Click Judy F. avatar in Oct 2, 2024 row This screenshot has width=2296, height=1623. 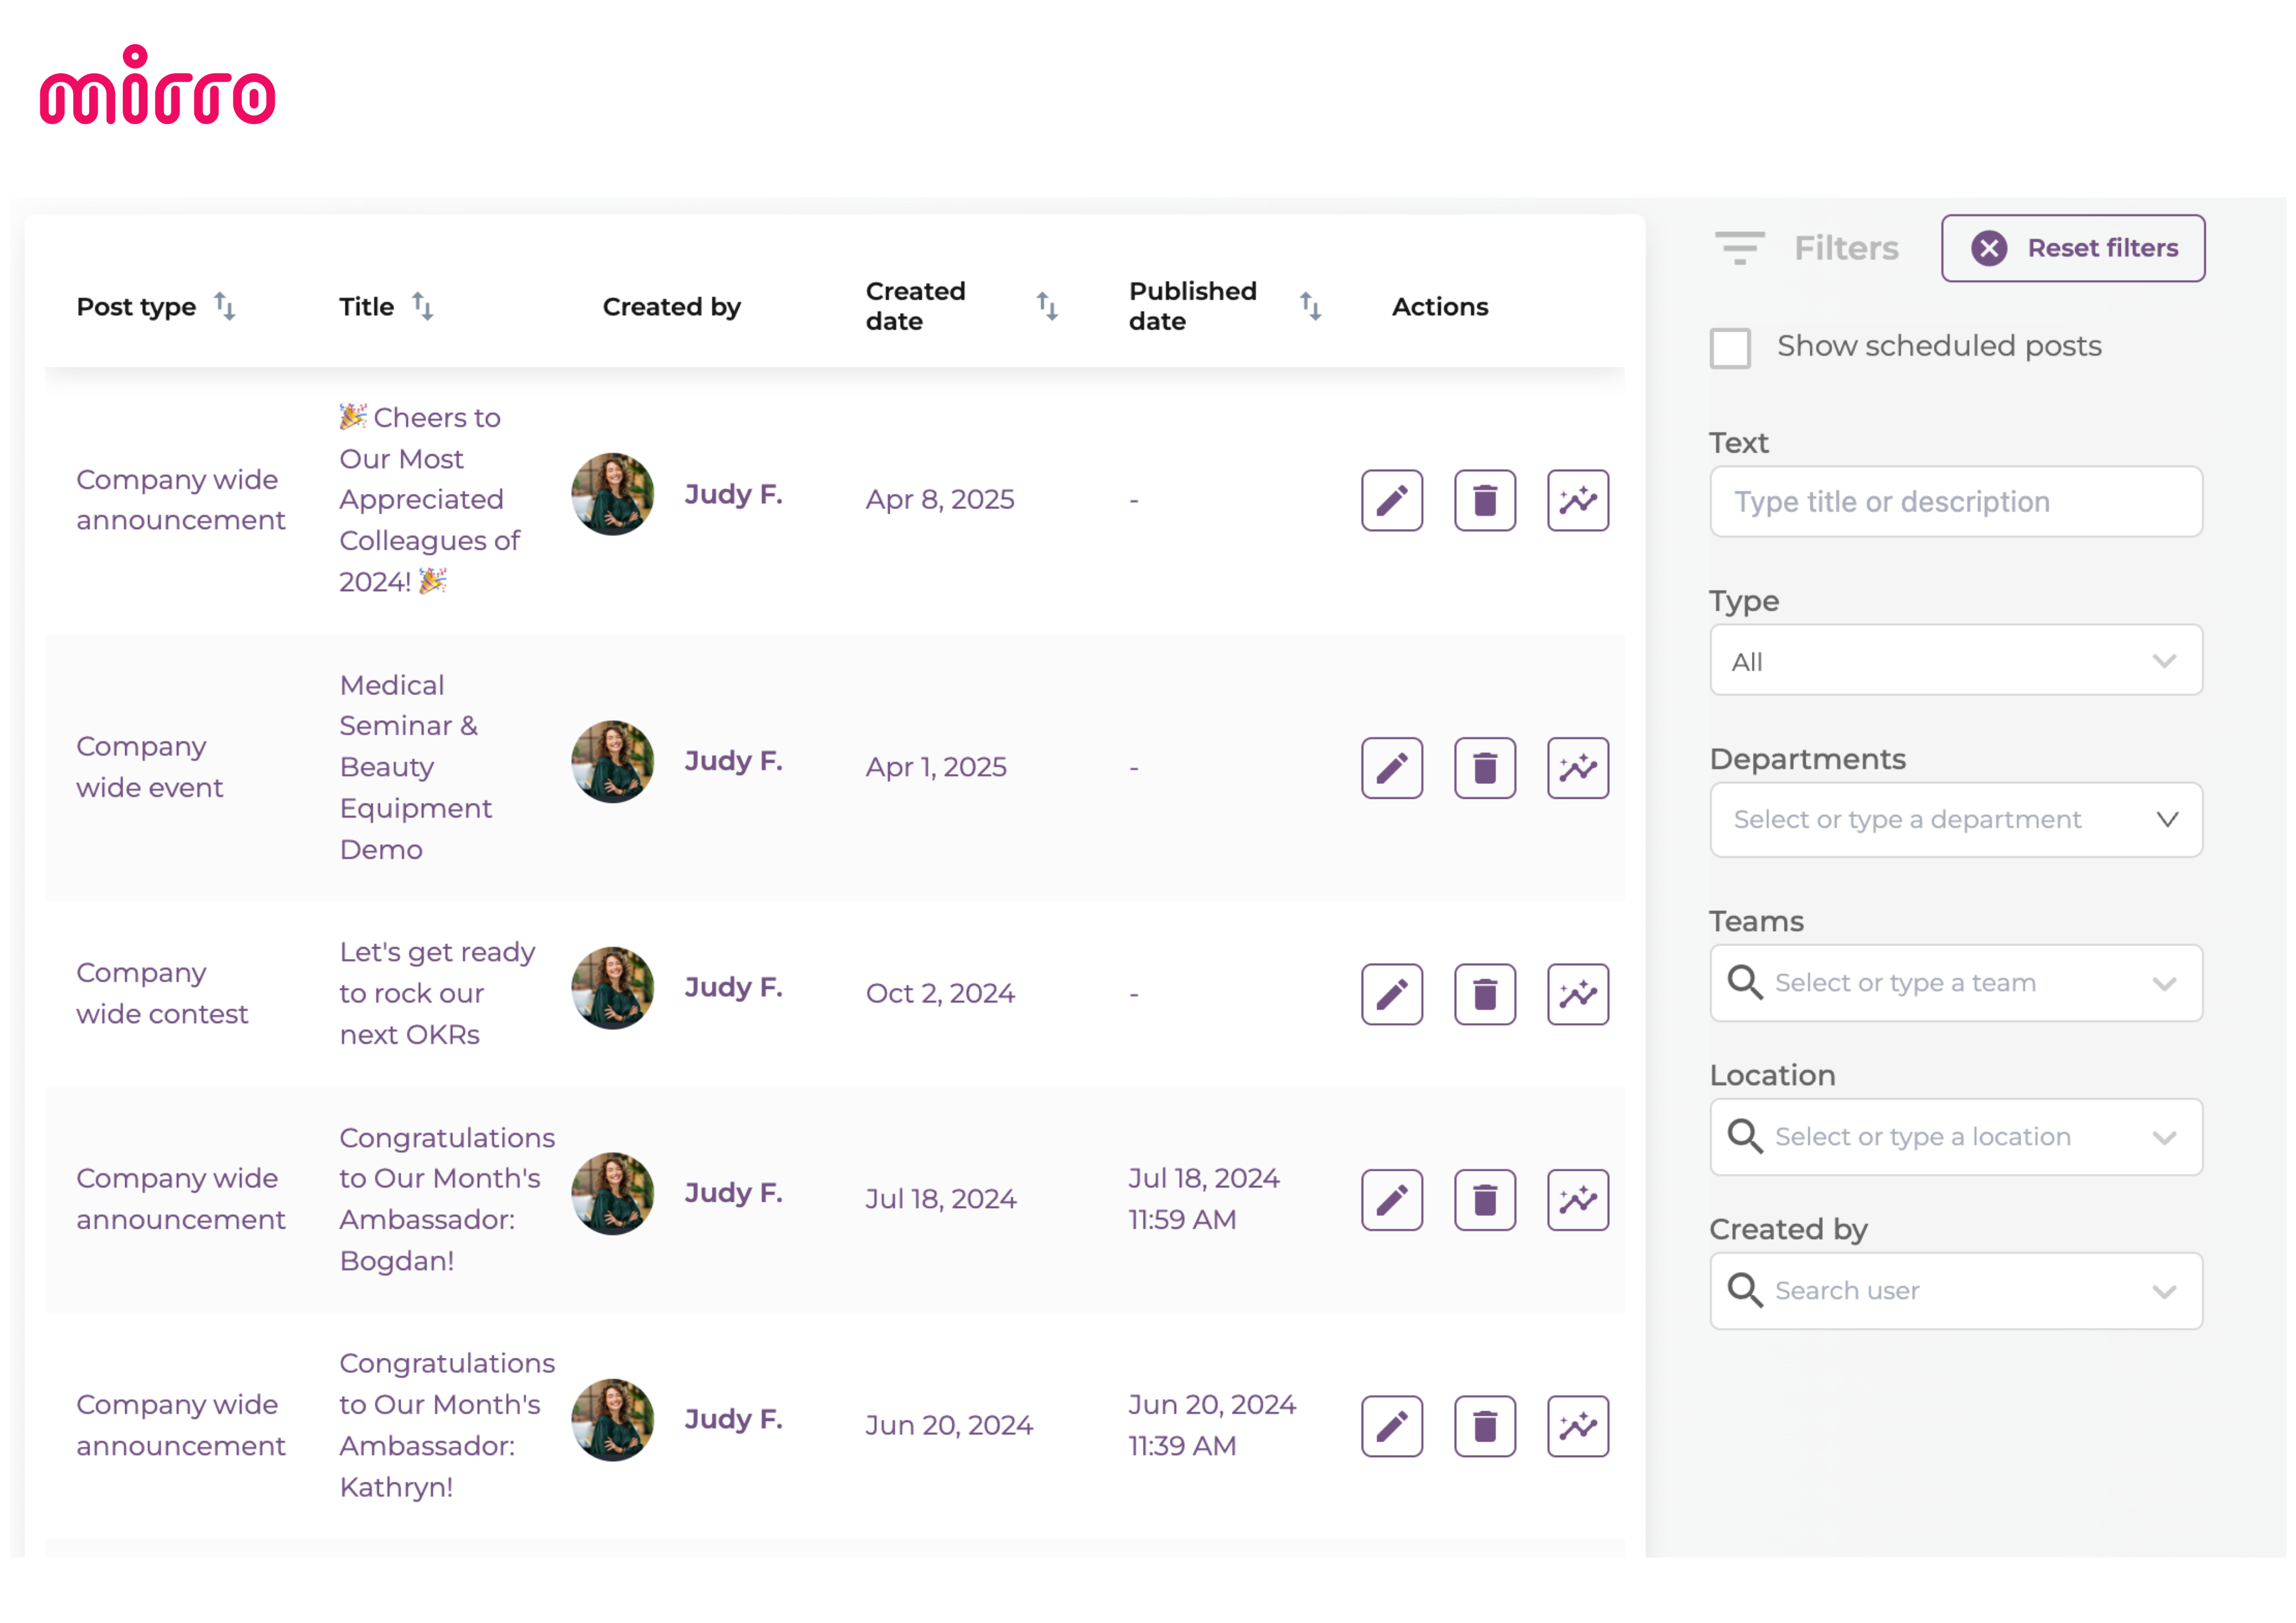[612, 988]
